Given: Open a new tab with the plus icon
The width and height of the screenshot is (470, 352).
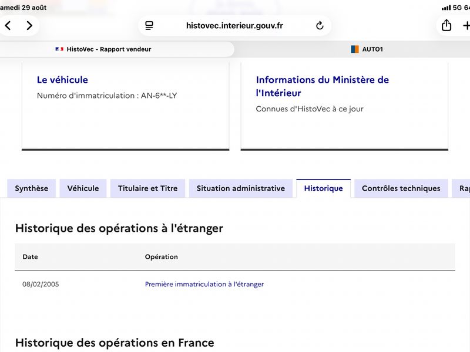Looking at the screenshot, I should (466, 26).
